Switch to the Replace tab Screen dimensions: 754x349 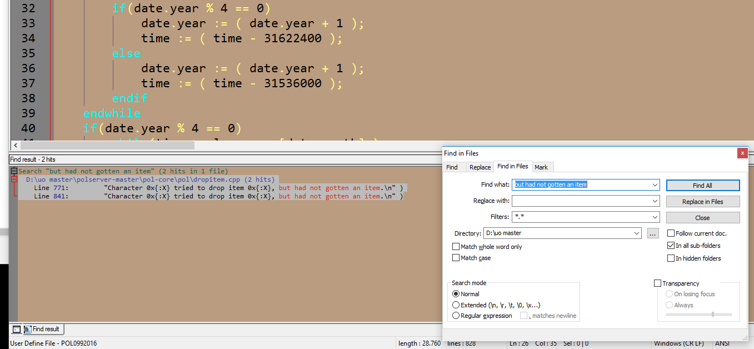[480, 167]
